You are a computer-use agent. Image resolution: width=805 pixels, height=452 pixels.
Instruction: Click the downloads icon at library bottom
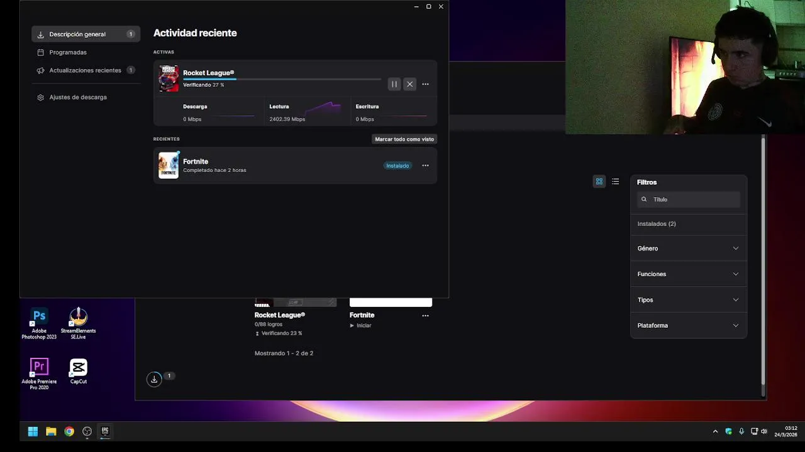point(154,379)
